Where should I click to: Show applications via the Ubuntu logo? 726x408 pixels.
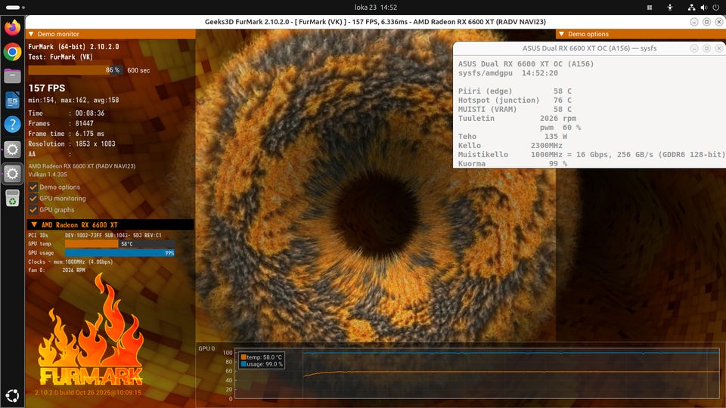pyautogui.click(x=13, y=395)
